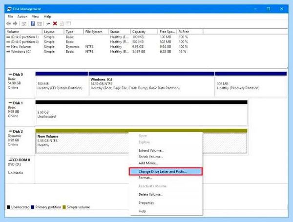Select the New Volume block on Disk 3
The image size is (293, 222).
click(141, 141)
